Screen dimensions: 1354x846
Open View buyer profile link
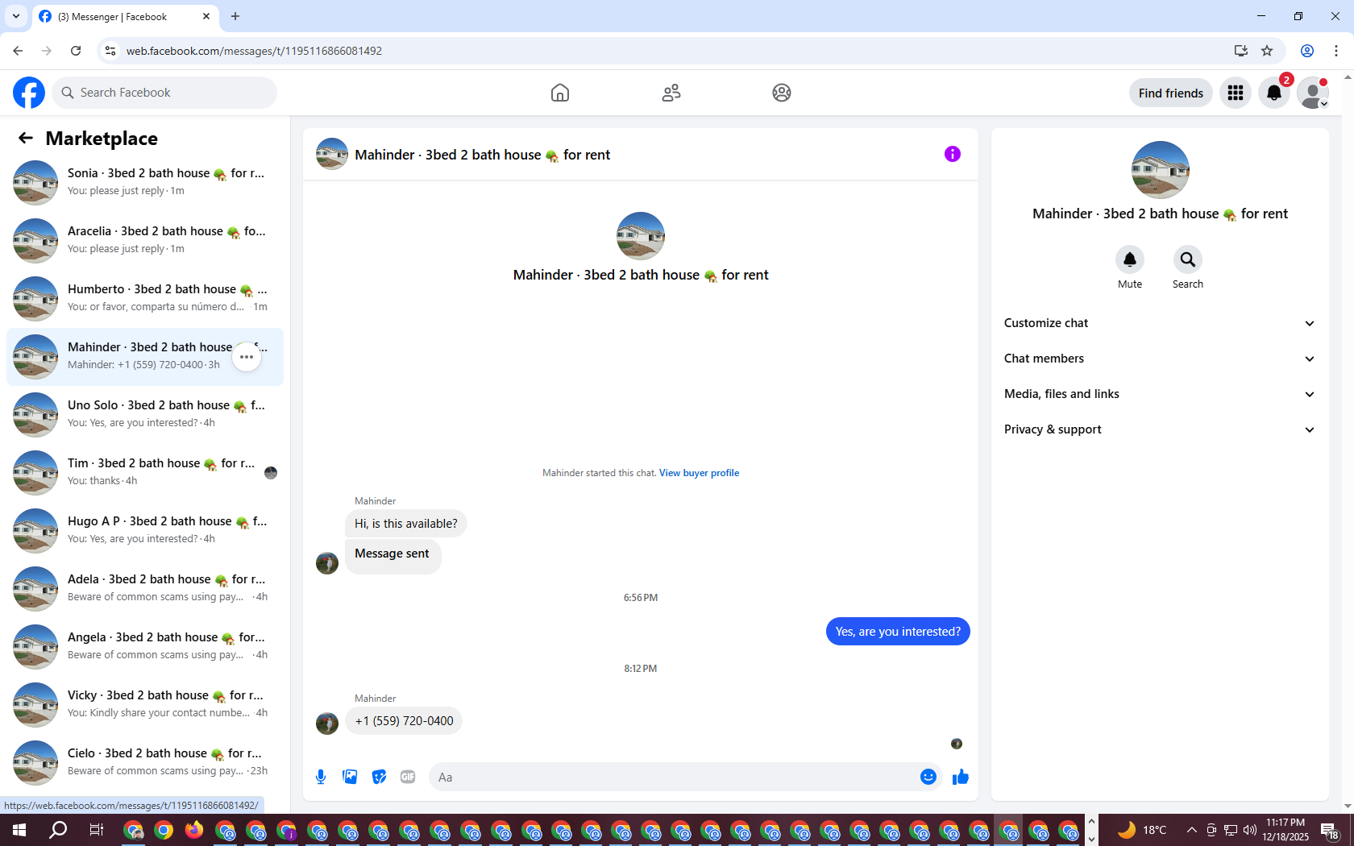pyautogui.click(x=699, y=473)
